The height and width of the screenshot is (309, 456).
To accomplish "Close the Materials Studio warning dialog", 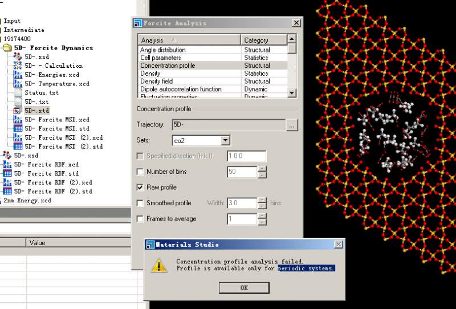I will click(x=339, y=245).
